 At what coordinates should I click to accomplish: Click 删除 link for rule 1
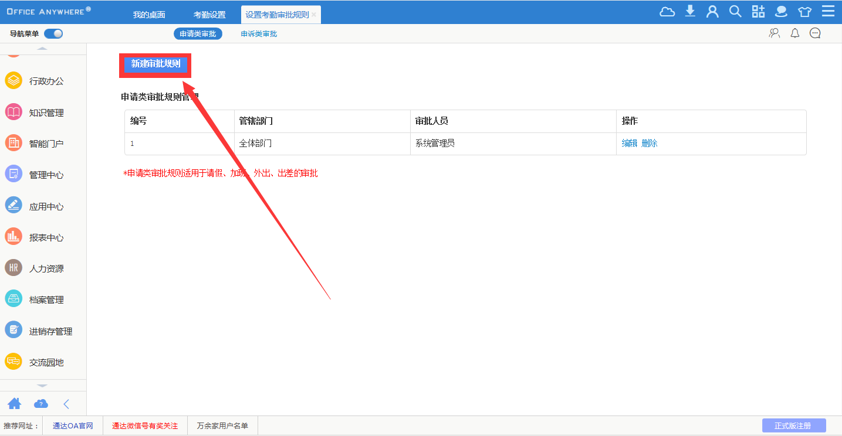(x=650, y=143)
